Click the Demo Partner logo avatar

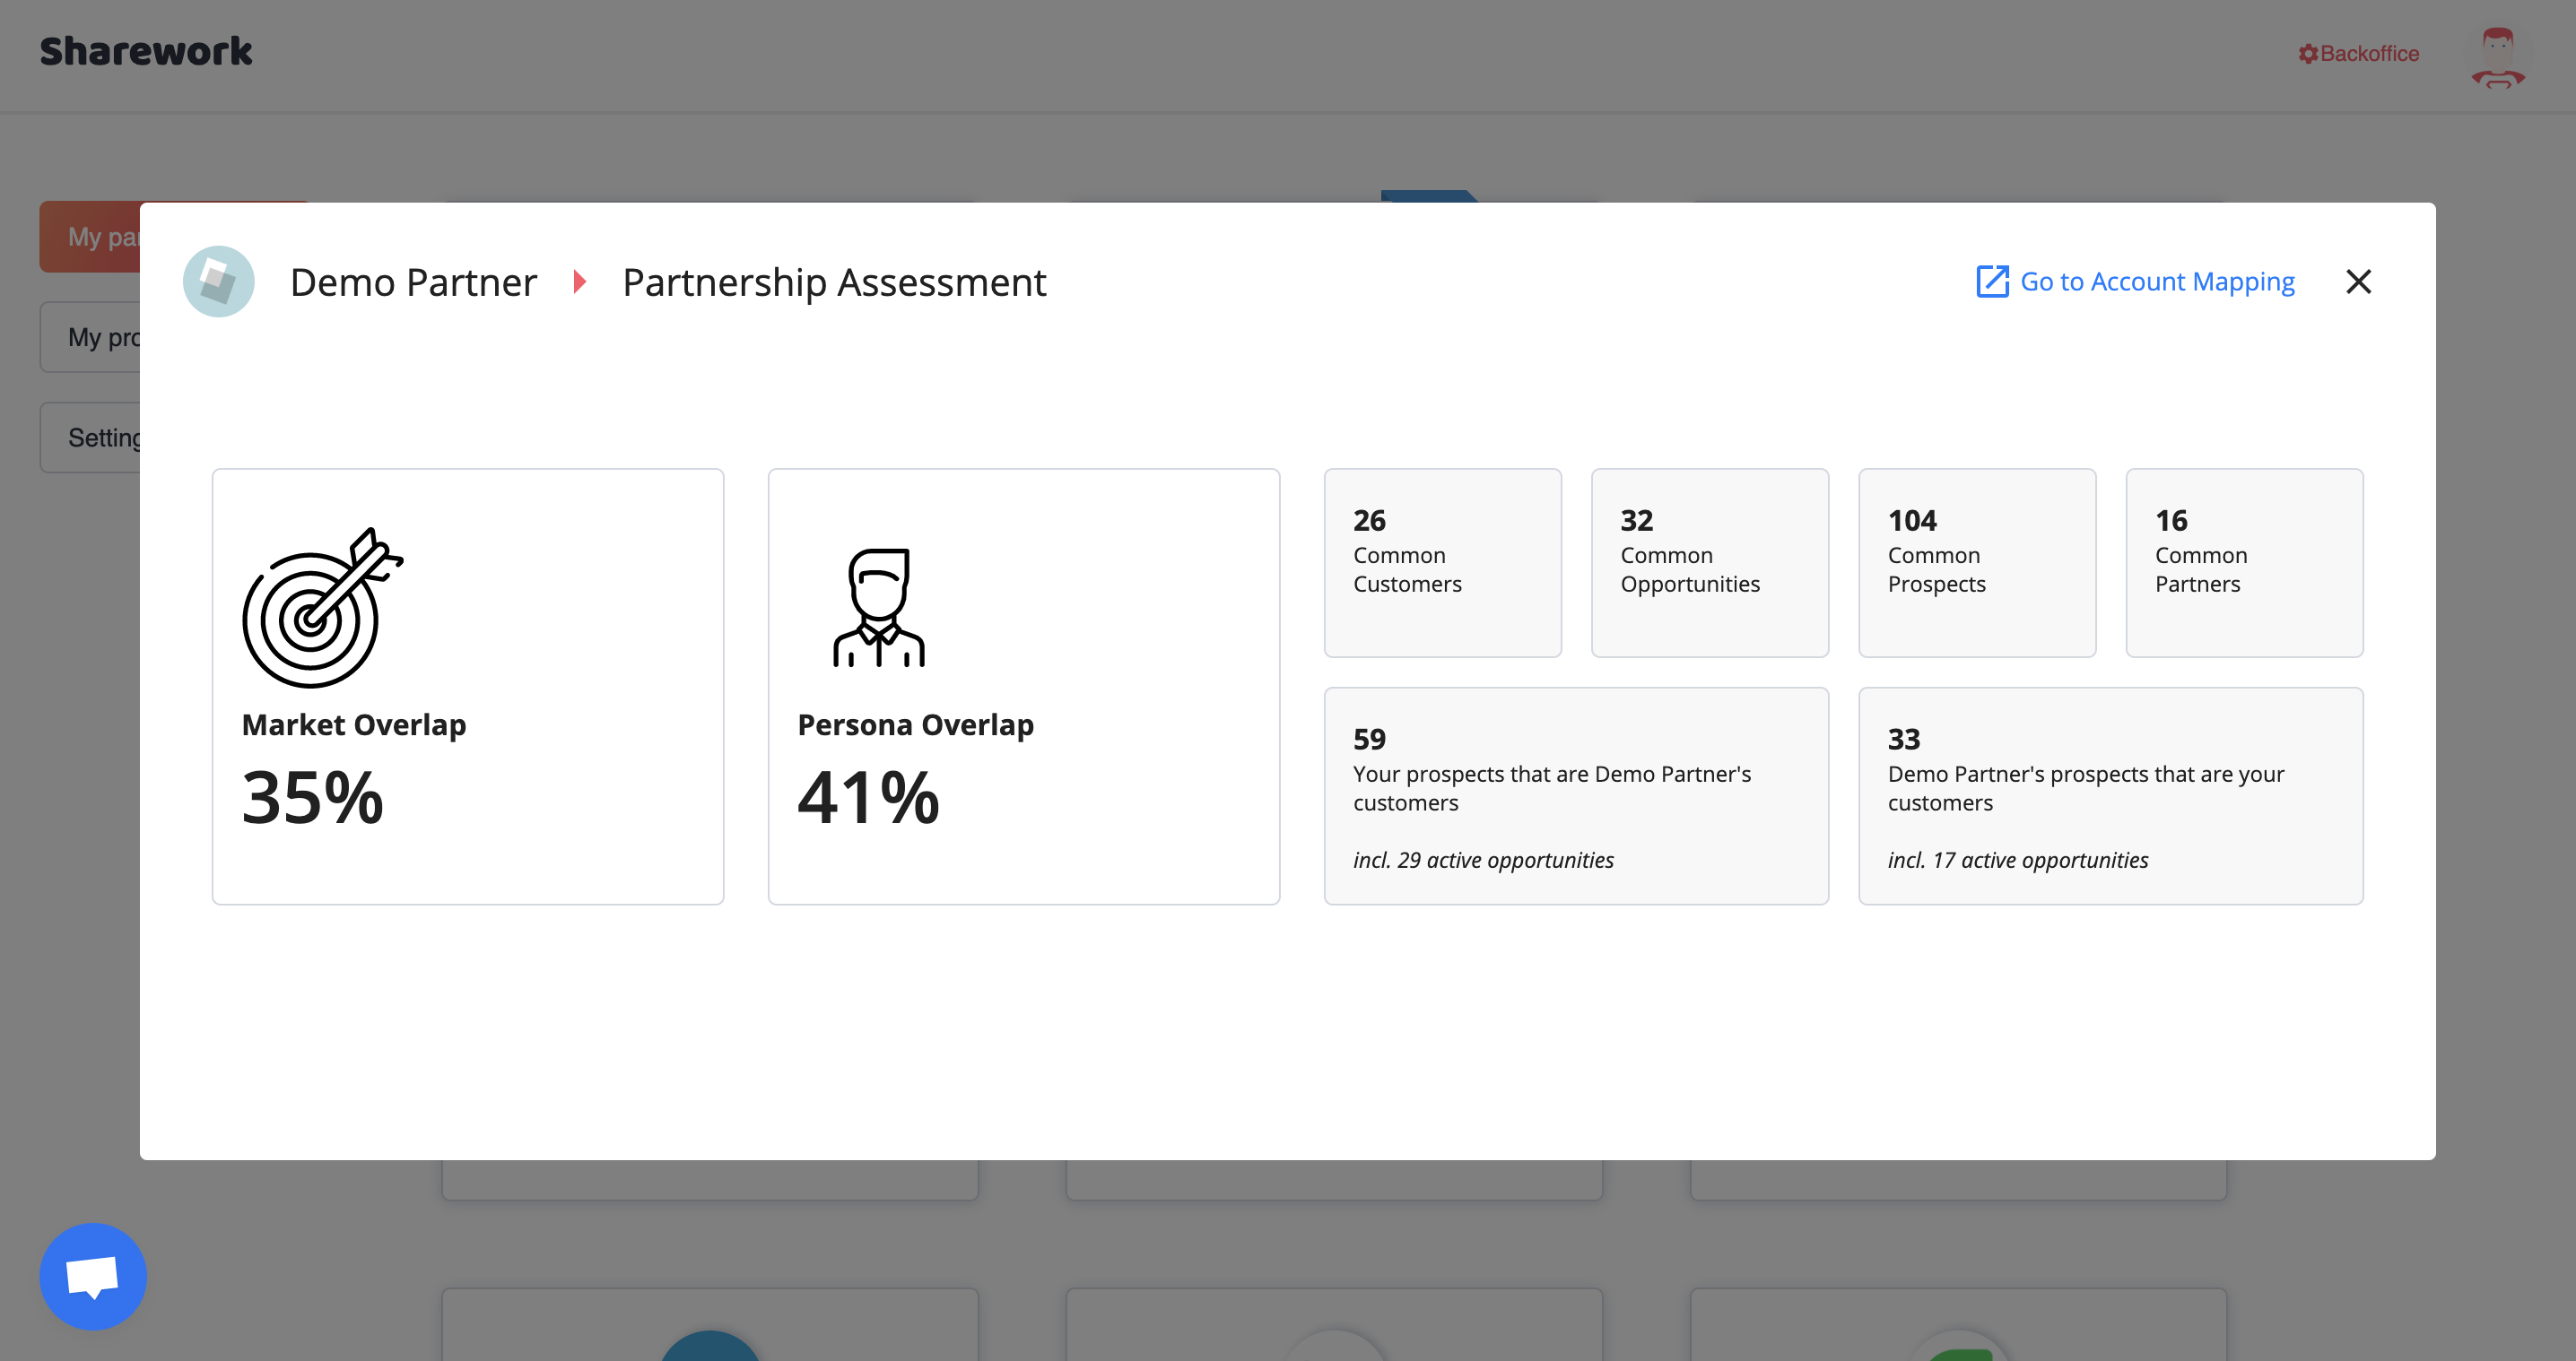(x=218, y=282)
